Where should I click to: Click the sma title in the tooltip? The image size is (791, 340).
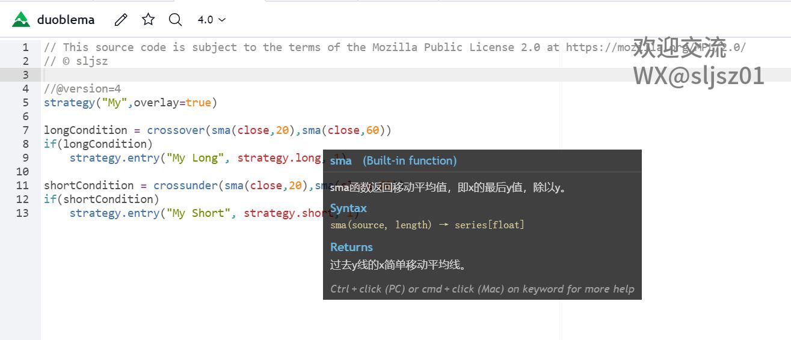tap(340, 161)
